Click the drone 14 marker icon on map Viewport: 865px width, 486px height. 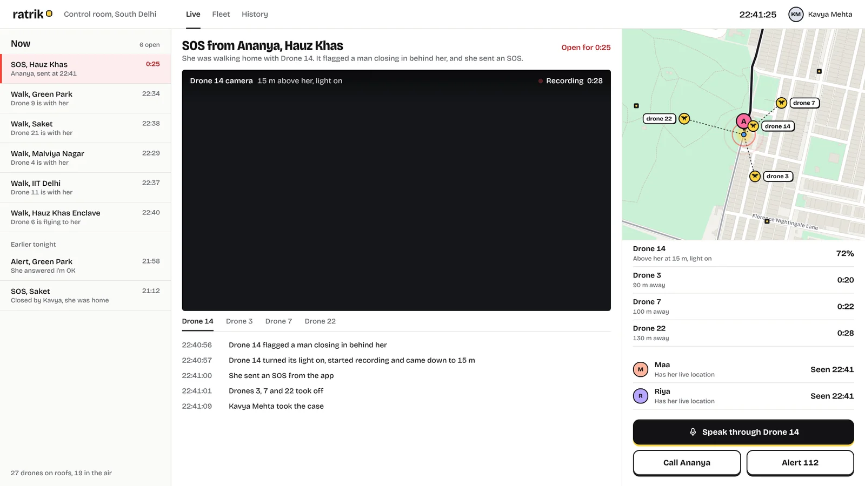coord(753,126)
